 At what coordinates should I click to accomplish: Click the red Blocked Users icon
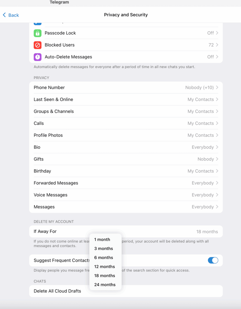tap(37, 45)
